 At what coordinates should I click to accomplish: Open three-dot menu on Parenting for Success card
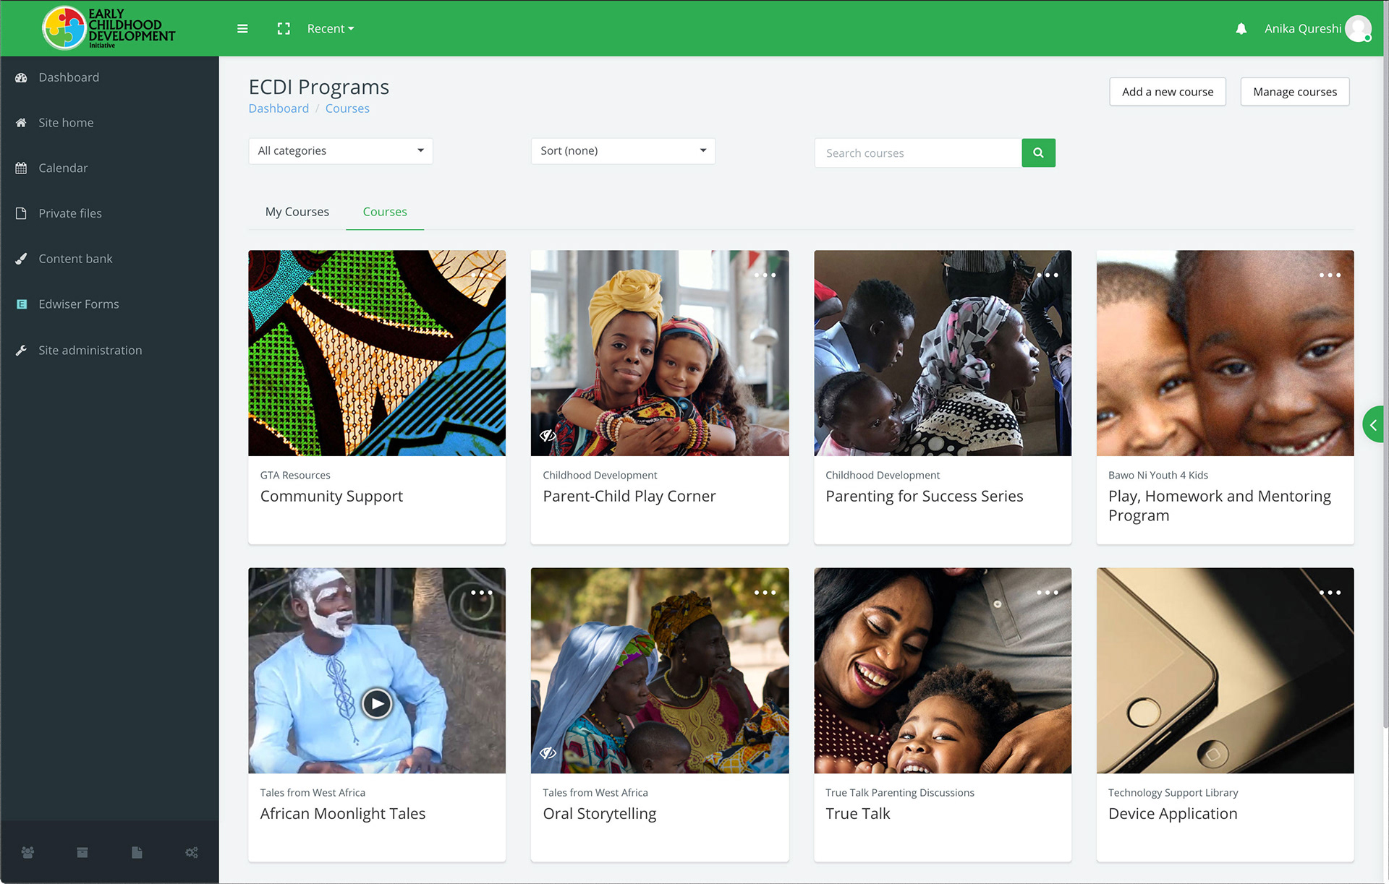1048,275
